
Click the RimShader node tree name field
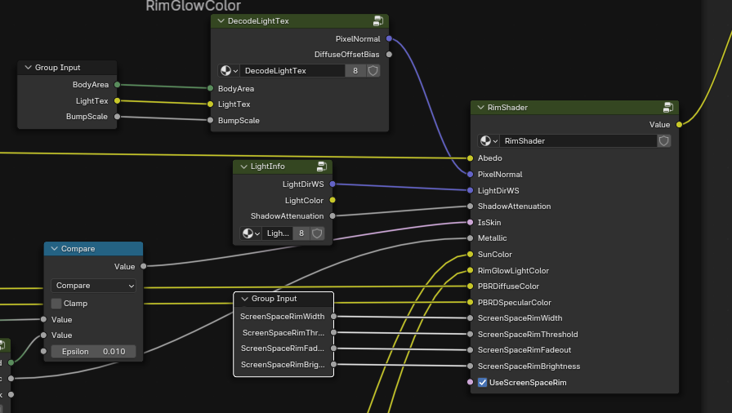(x=578, y=141)
